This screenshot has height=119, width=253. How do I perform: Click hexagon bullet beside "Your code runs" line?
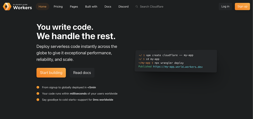[x=38, y=94]
